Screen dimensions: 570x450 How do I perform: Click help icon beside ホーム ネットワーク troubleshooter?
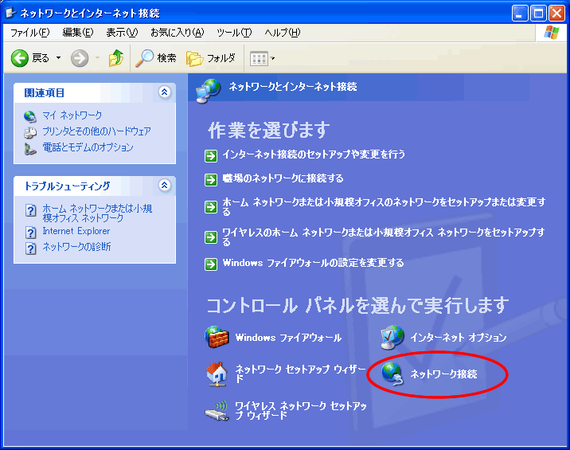point(31,210)
